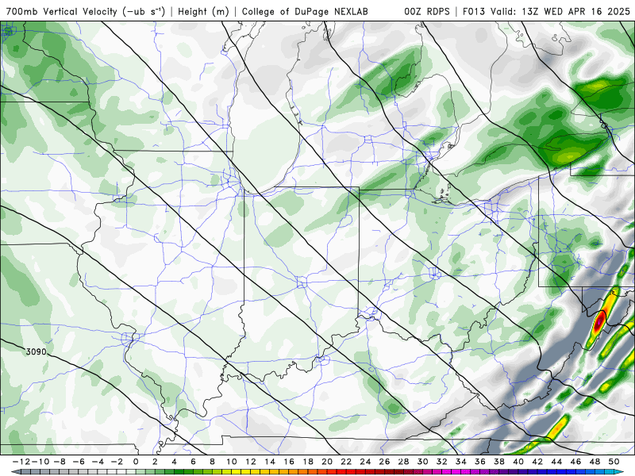Select colorbar label "18"
Image resolution: width=635 pixels, height=476 pixels.
click(x=308, y=462)
